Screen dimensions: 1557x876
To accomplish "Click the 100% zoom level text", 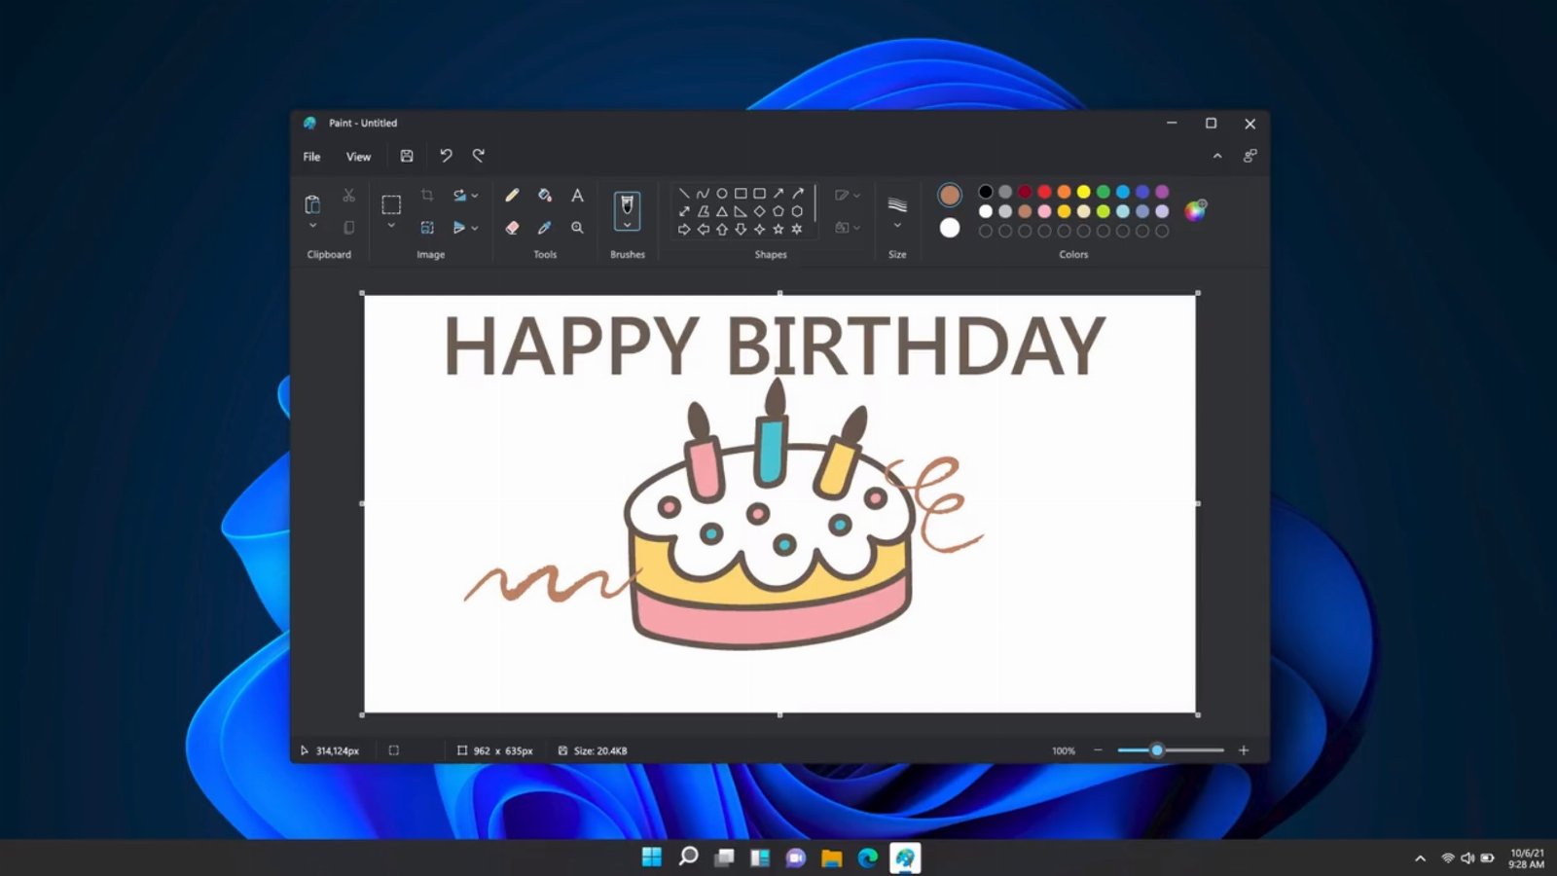I will click(x=1064, y=751).
